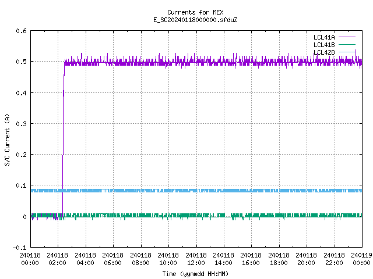Click the LCL41B legend label
Viewport: 373px width, 279px height.
tap(324, 45)
